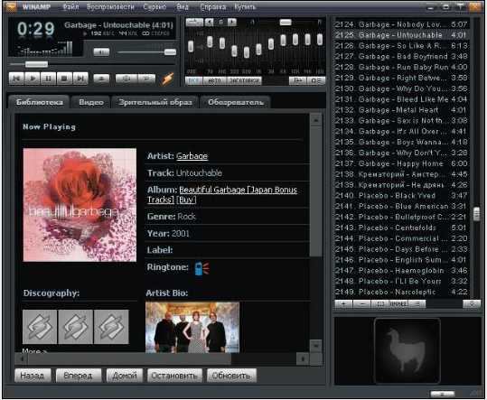Click the Обновить button
This screenshot has width=487, height=400.
click(x=231, y=376)
